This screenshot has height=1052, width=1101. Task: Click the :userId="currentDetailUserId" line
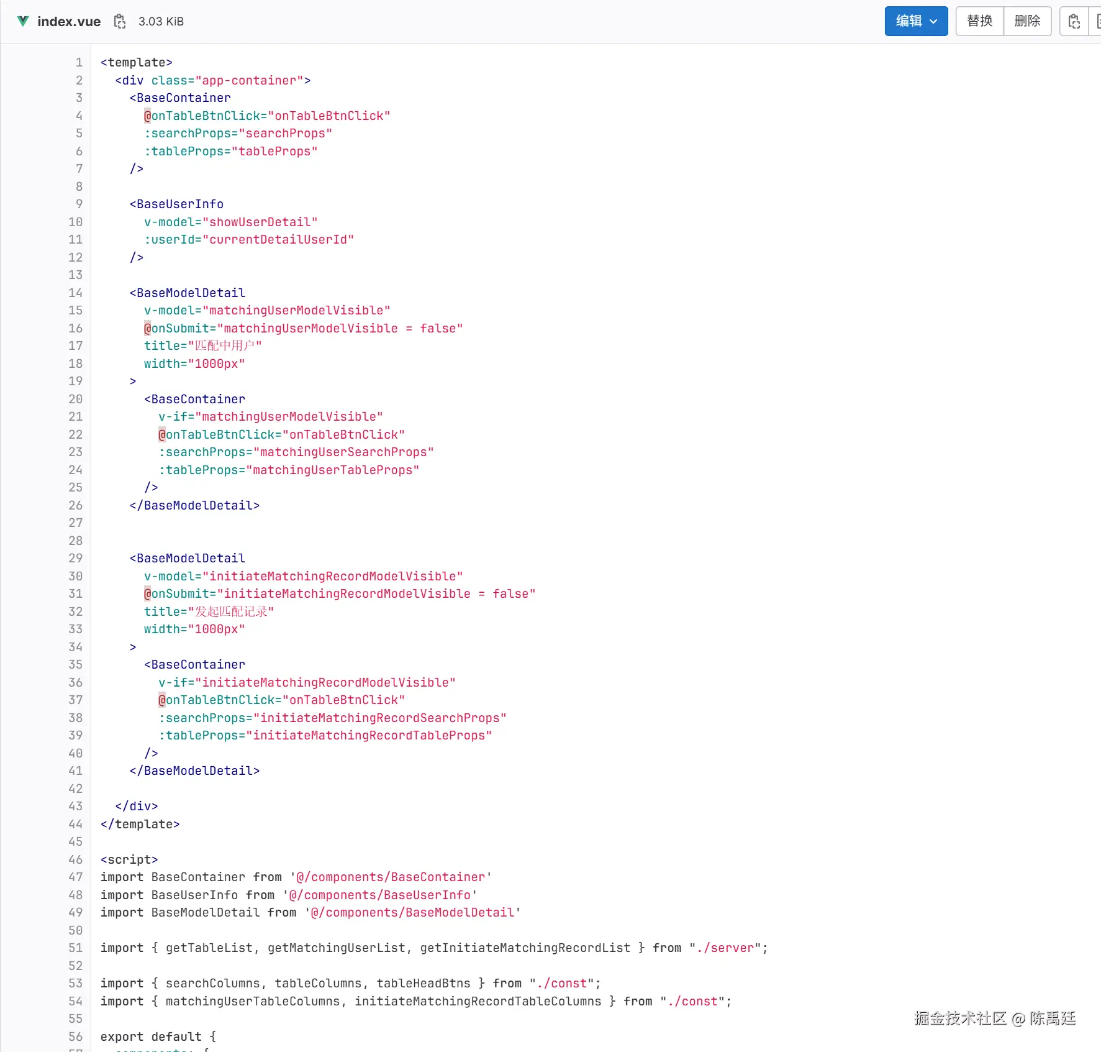tap(248, 240)
